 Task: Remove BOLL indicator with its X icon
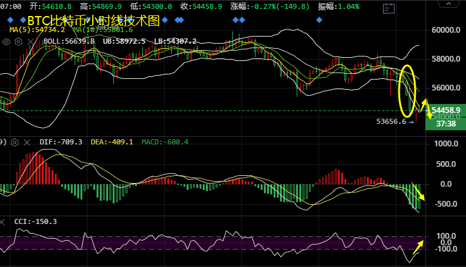coord(30,42)
